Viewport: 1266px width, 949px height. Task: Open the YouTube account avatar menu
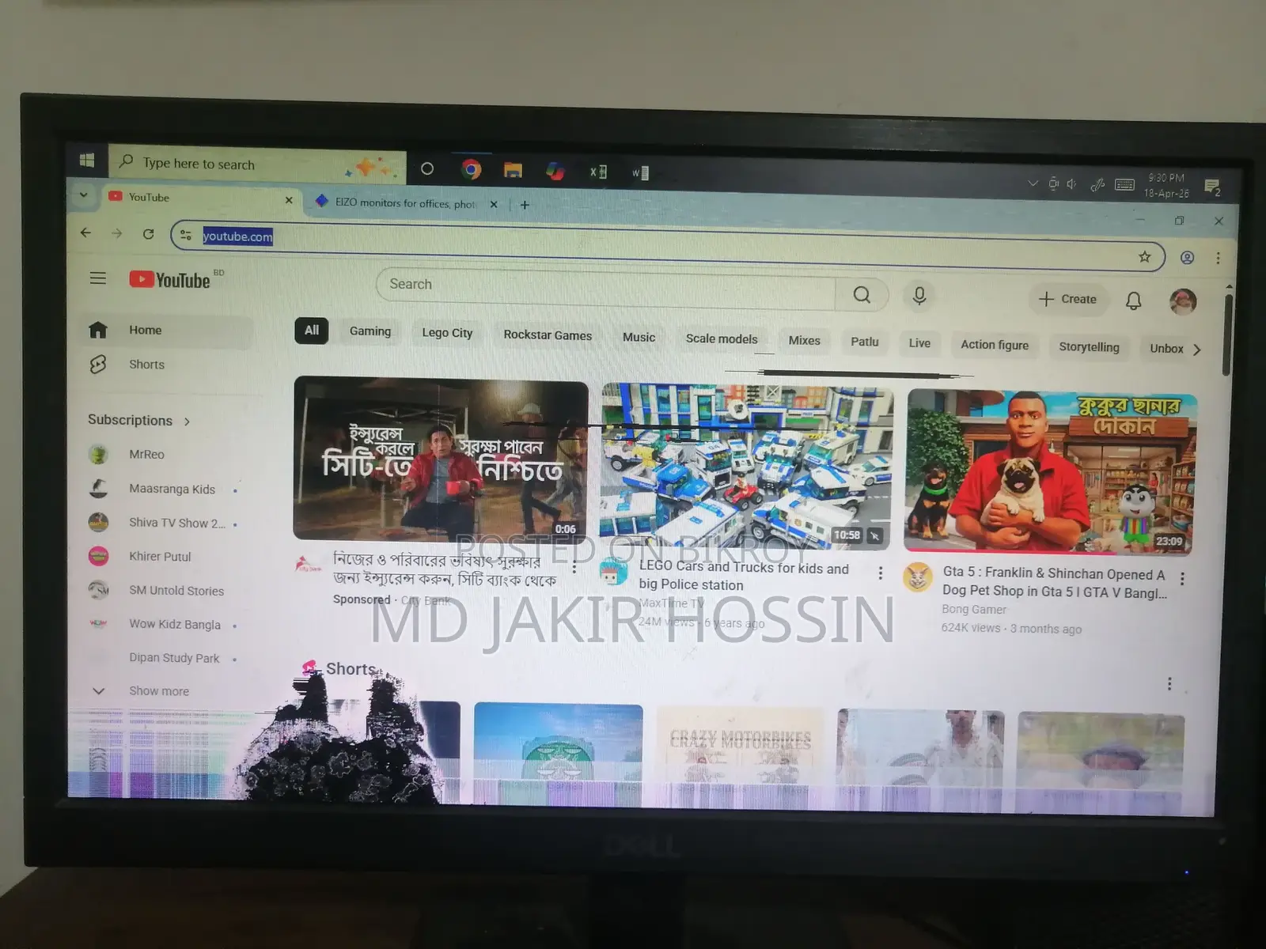tap(1183, 301)
